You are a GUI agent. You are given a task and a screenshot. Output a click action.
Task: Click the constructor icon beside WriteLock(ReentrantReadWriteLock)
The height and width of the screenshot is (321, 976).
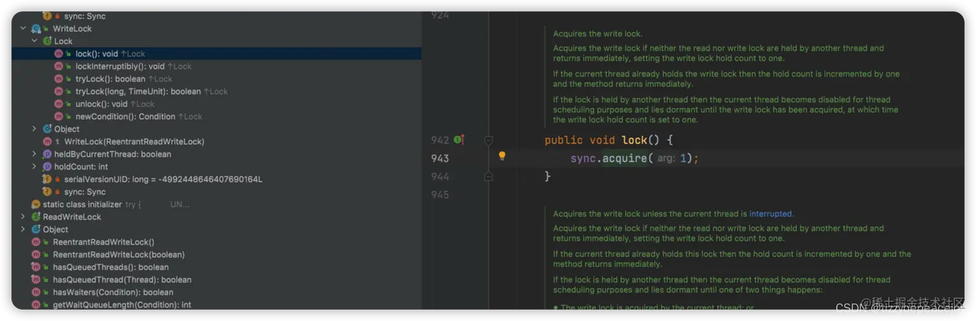pos(47,142)
